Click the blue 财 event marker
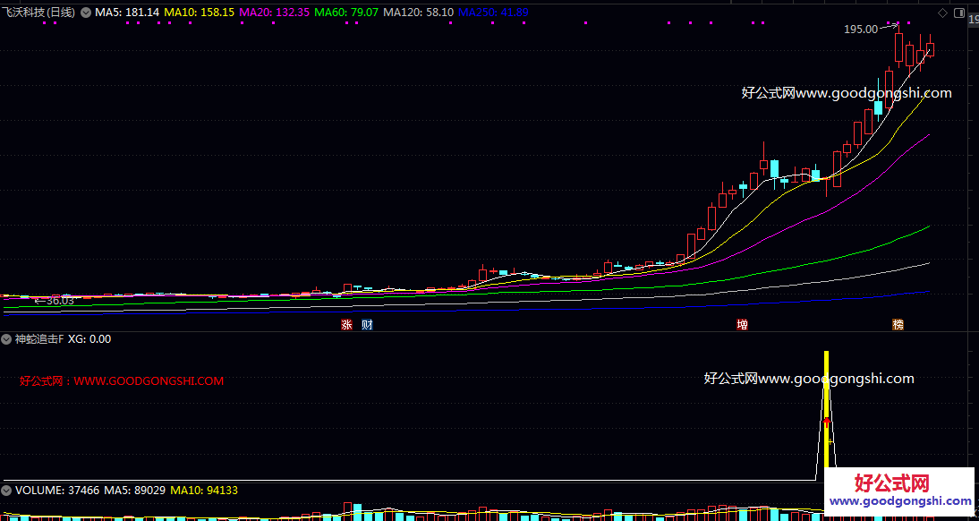The image size is (979, 521). tap(367, 324)
